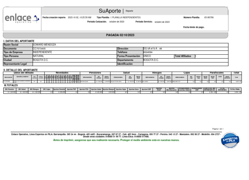Click the IBC Cajas totals header
The height and width of the screenshot is (180, 249).
(x=47, y=89)
